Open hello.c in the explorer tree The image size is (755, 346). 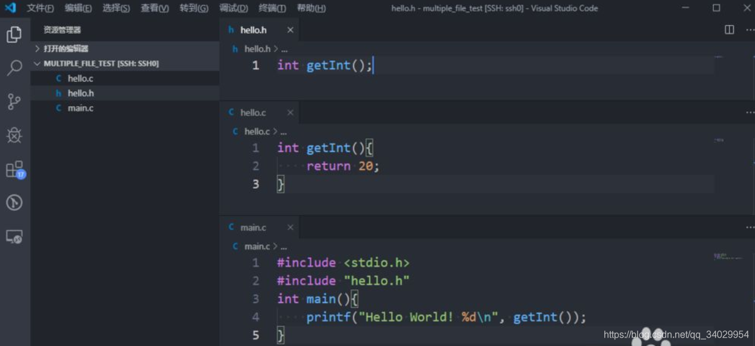(x=125, y=79)
